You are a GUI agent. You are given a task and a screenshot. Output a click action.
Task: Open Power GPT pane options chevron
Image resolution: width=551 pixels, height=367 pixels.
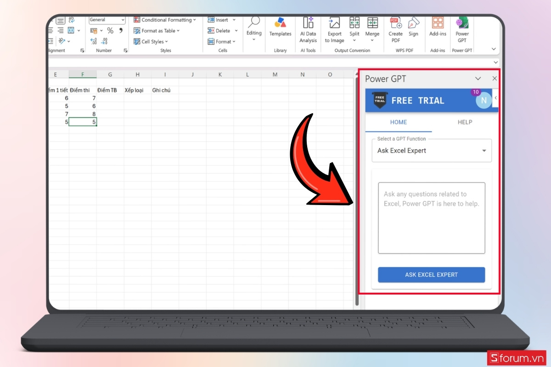[478, 78]
